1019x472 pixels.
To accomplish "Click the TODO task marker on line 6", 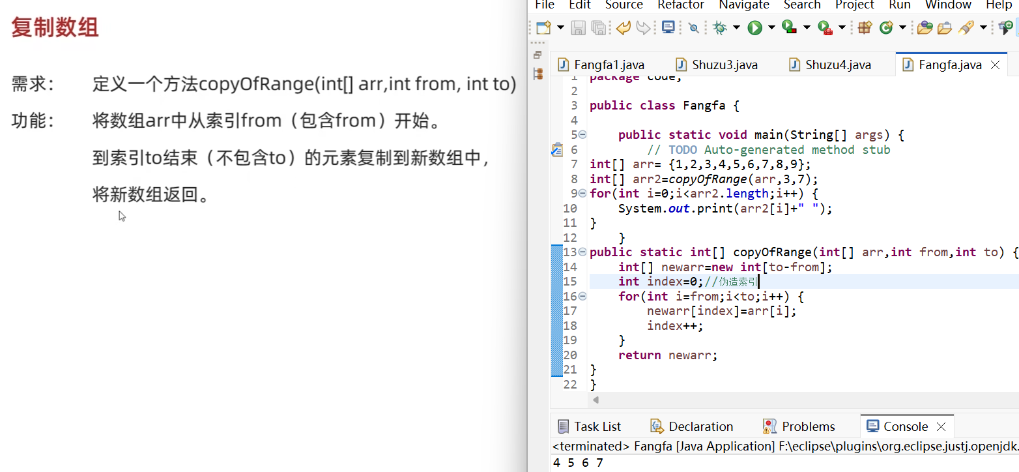I will point(556,150).
